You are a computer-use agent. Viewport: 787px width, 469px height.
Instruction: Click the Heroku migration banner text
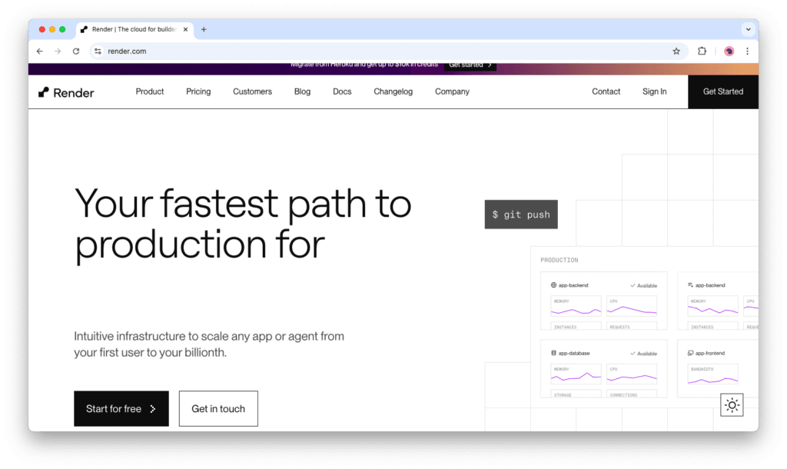pos(364,65)
